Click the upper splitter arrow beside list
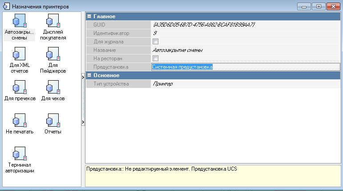This screenshot has width=343, height=191. [83, 77]
